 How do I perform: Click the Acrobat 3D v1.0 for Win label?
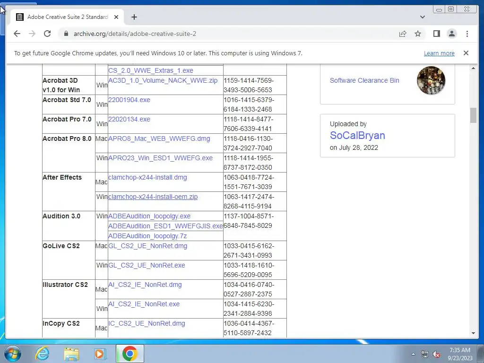(x=61, y=85)
